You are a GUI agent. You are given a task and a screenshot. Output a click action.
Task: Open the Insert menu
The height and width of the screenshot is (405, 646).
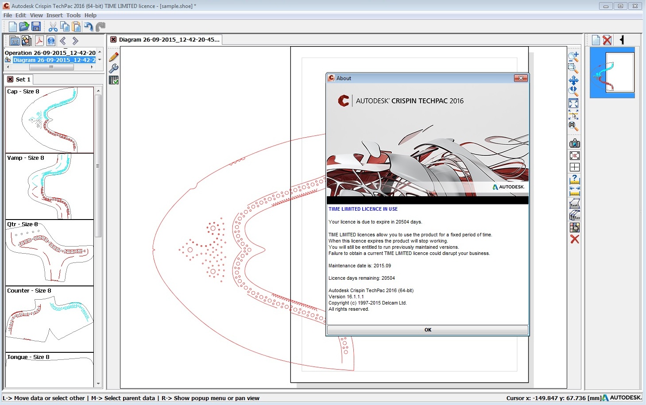[54, 15]
